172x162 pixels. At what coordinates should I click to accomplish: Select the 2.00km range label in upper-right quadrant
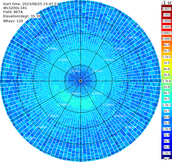108,60
